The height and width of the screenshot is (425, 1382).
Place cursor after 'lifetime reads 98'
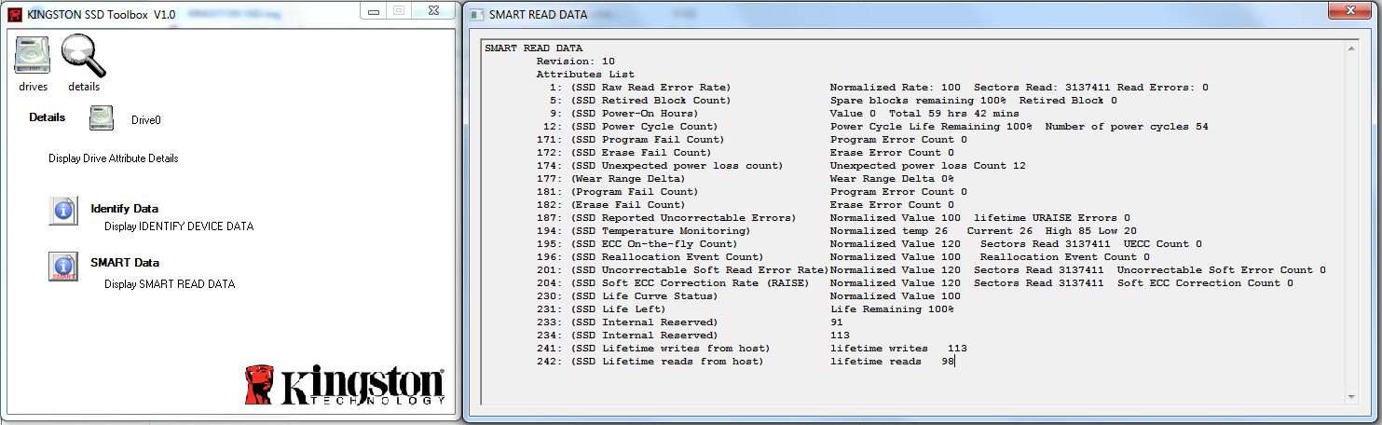pyautogui.click(x=955, y=361)
